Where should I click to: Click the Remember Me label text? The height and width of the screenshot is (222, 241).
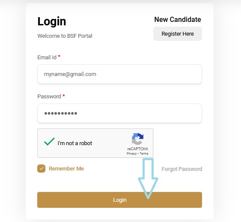point(66,169)
